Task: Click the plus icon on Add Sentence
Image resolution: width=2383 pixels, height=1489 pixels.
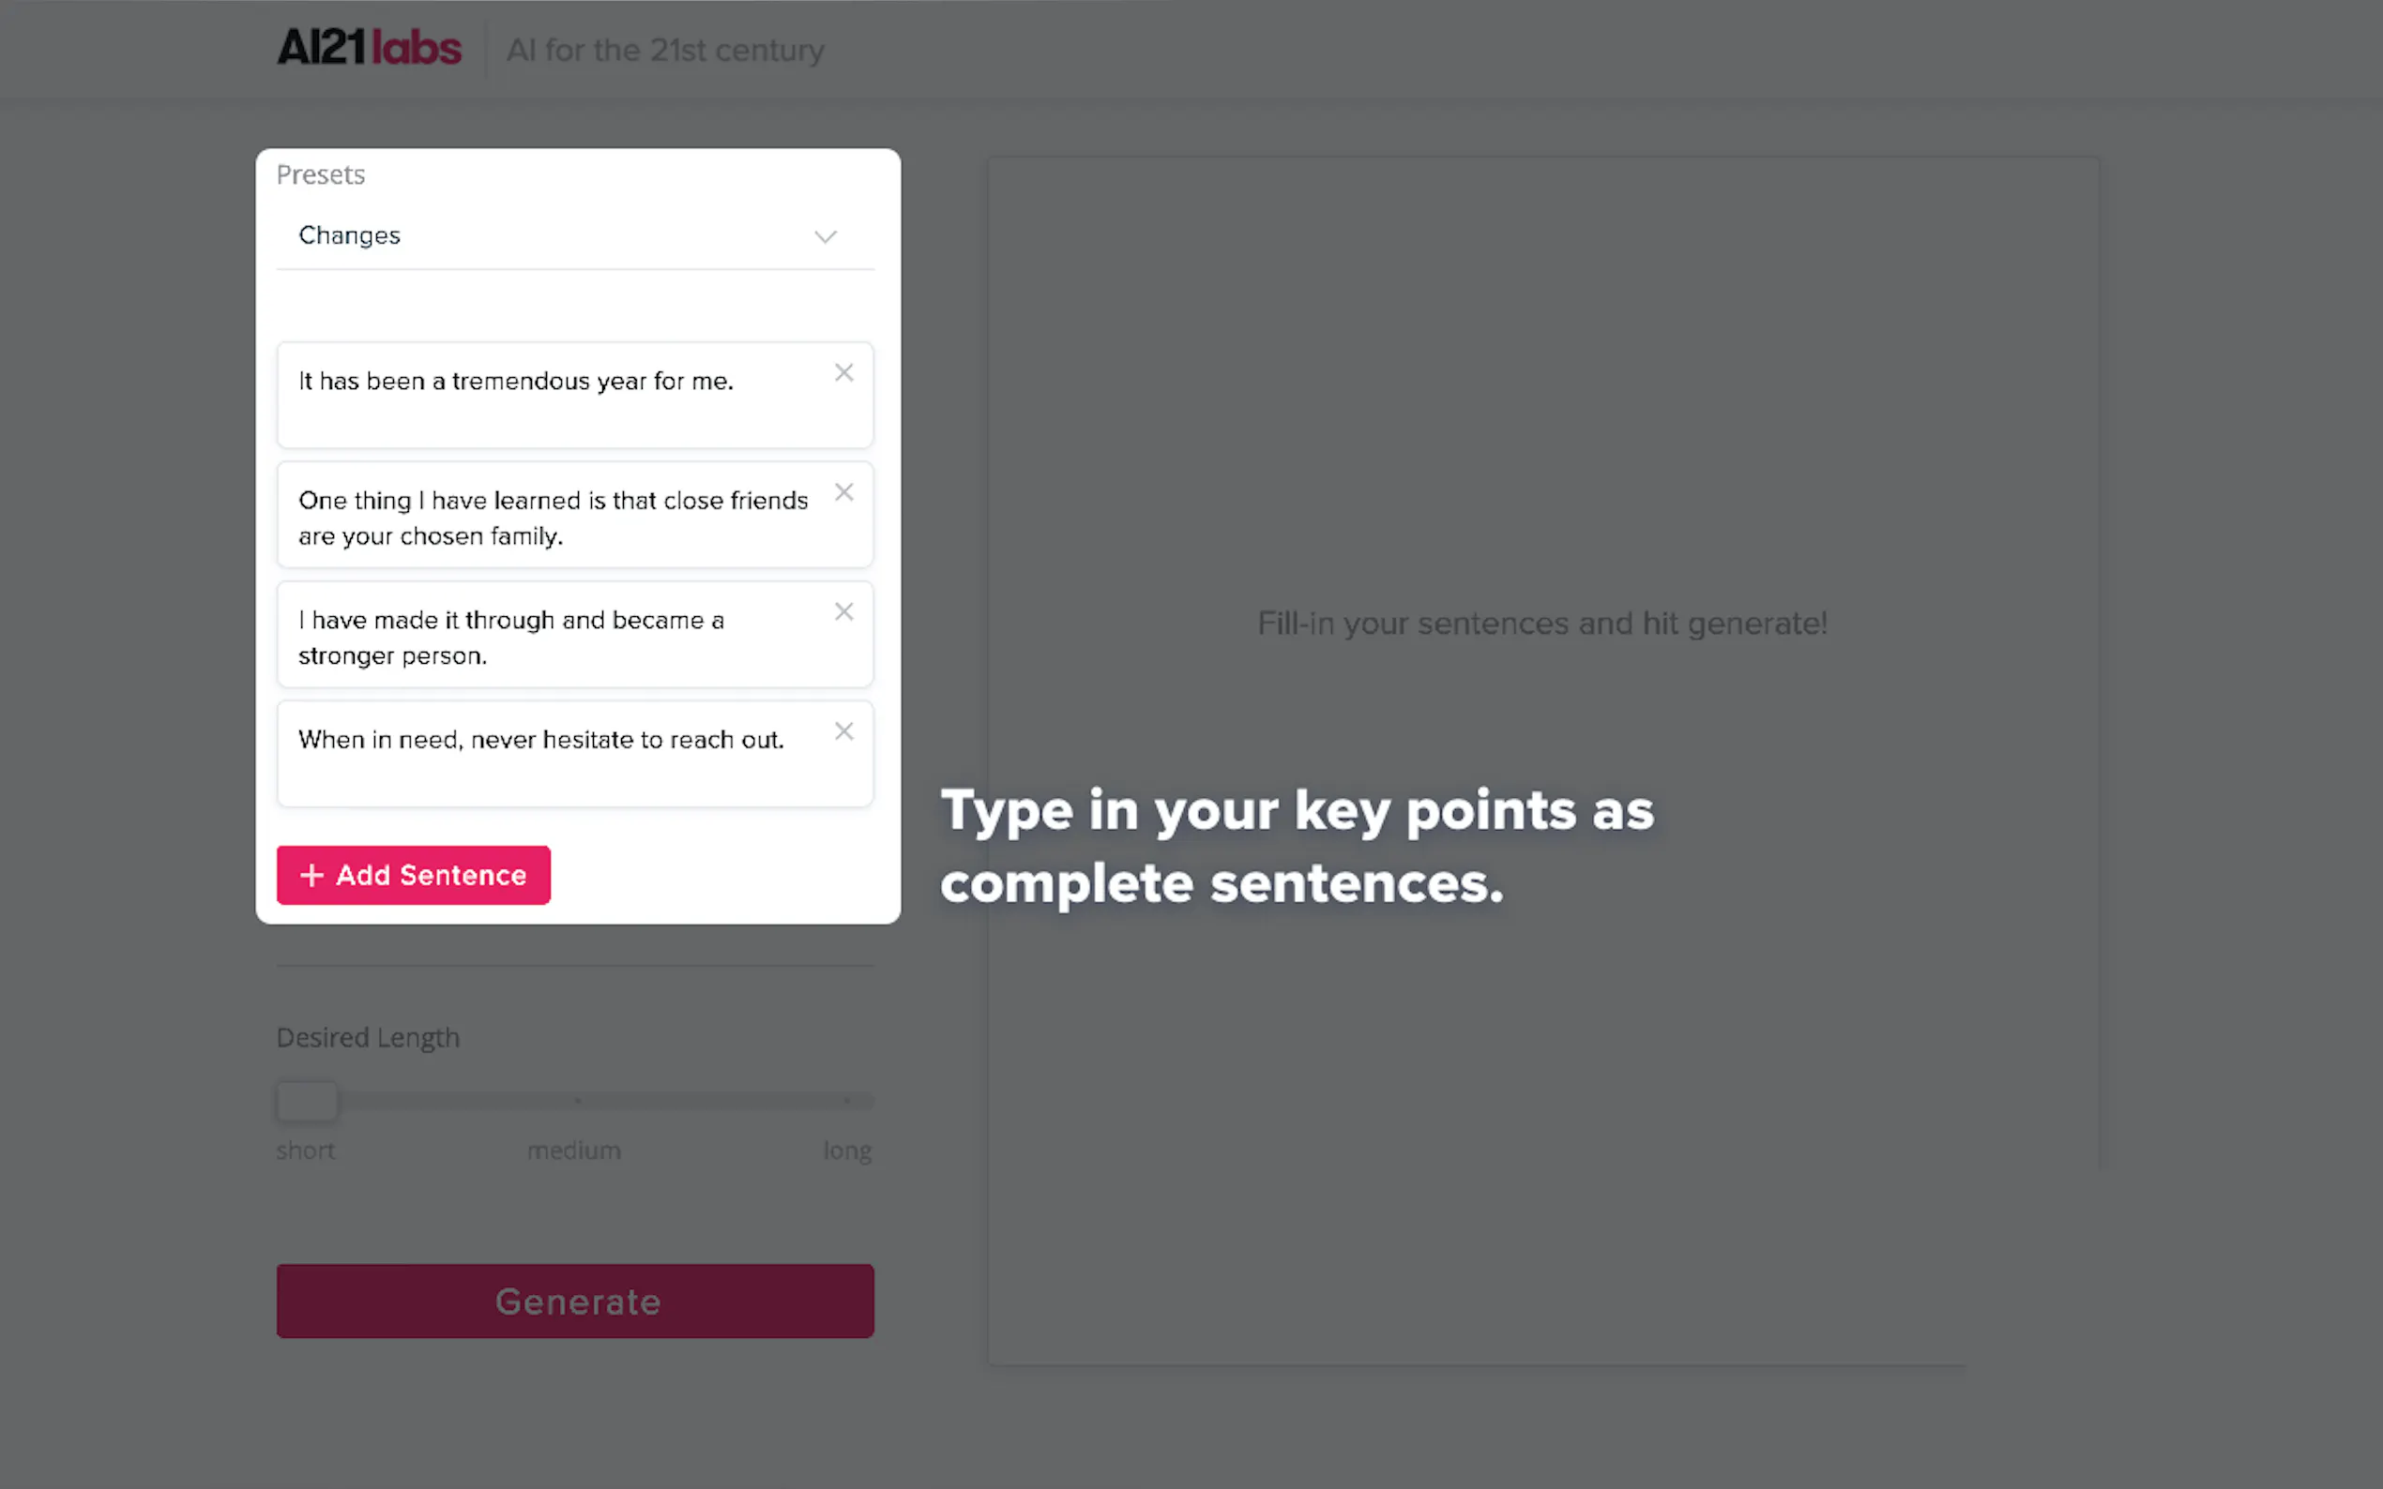Action: (311, 875)
